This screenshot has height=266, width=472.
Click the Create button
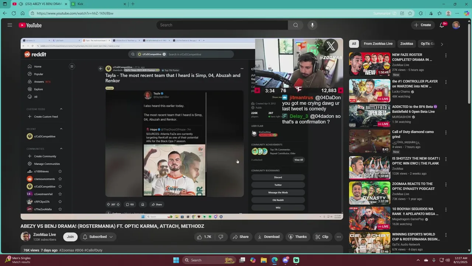[423, 25]
